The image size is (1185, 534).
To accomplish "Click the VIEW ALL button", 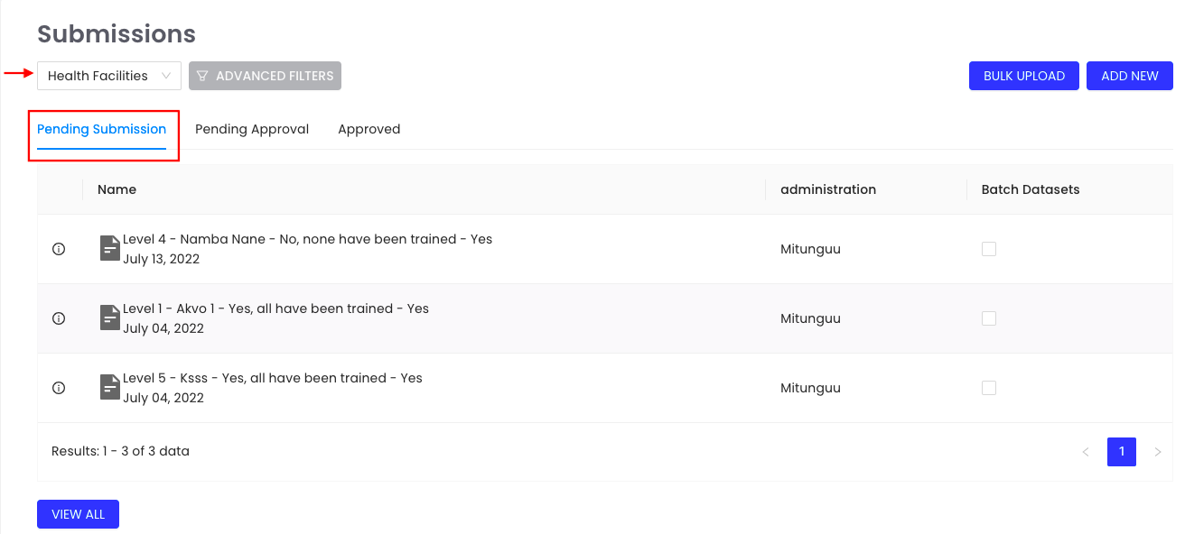I will [x=78, y=514].
